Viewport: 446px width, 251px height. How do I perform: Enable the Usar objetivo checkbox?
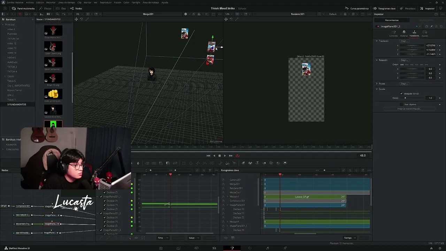(x=401, y=104)
